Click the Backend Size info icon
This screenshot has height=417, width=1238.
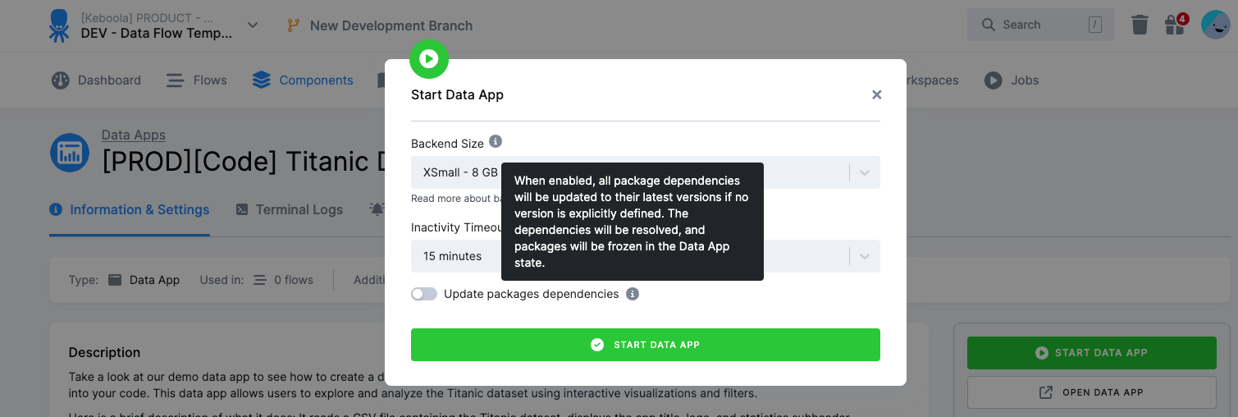(x=496, y=142)
